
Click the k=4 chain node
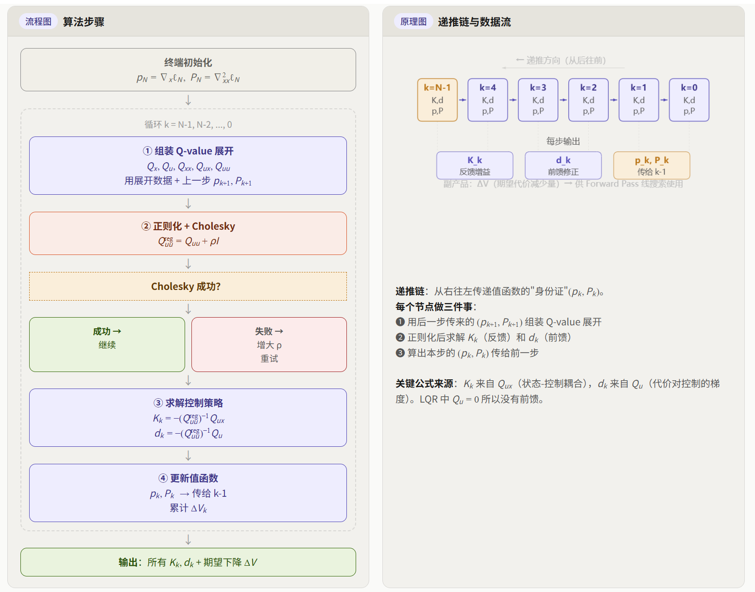[488, 100]
